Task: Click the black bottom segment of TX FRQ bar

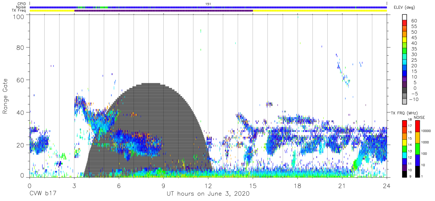Action: click(404, 174)
